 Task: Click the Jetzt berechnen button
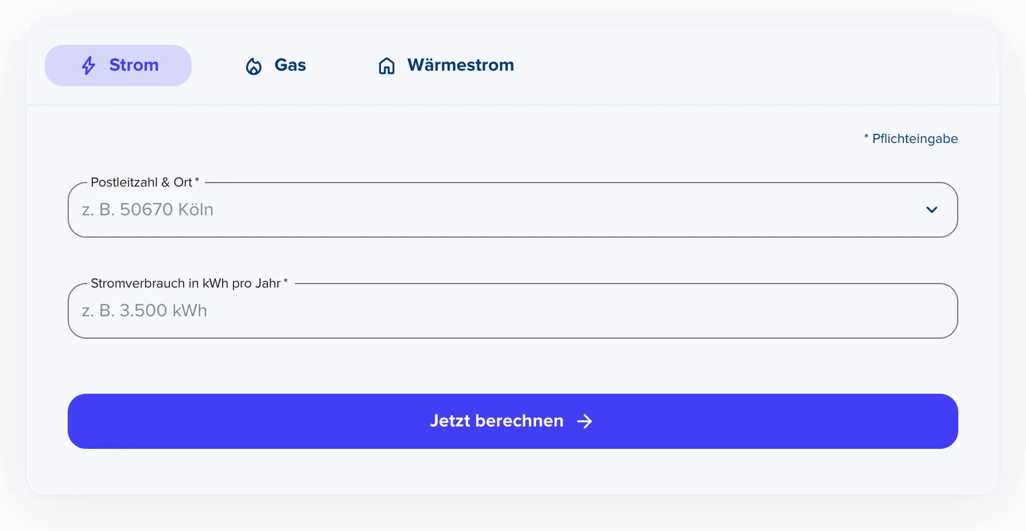512,421
